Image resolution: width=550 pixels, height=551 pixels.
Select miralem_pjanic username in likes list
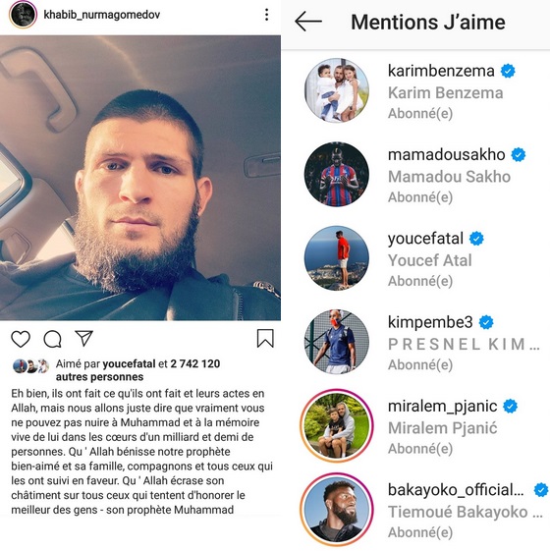[443, 407]
